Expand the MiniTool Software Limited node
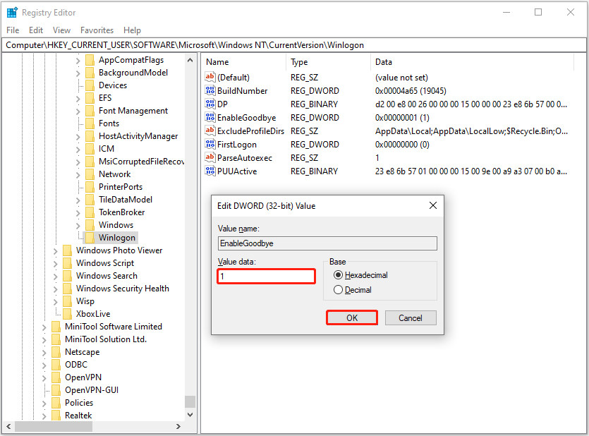 (x=44, y=327)
